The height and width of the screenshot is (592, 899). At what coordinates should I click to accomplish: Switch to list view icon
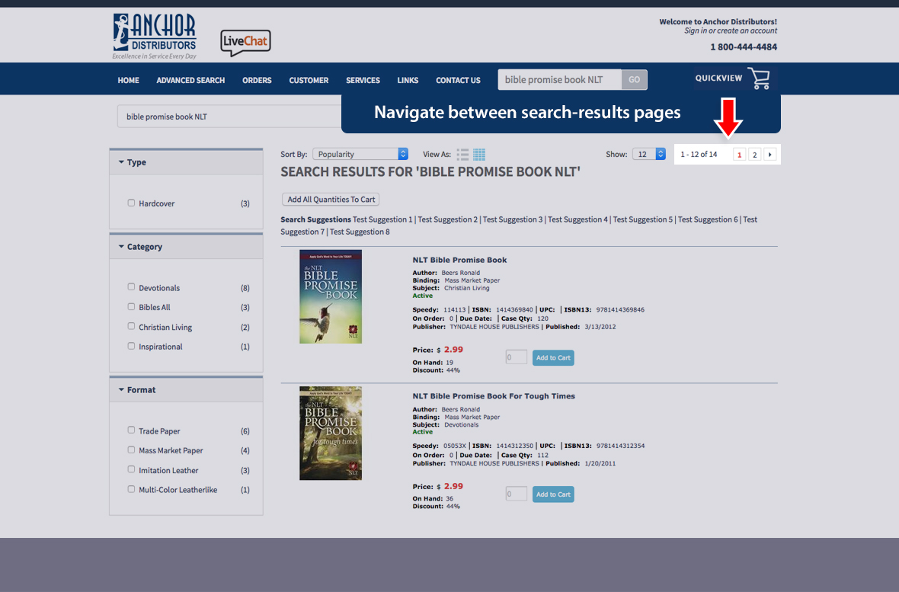click(x=462, y=155)
